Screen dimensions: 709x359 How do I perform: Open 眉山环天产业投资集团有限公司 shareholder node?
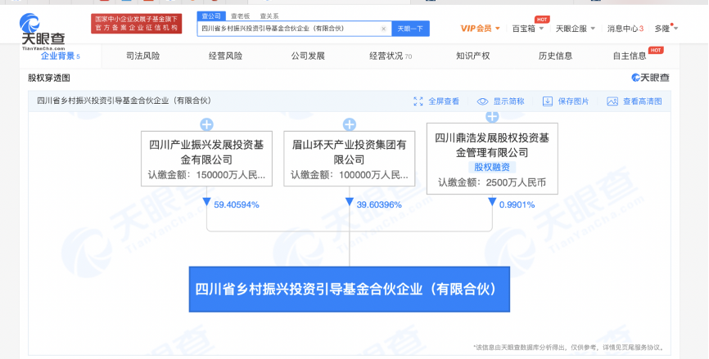point(349,159)
